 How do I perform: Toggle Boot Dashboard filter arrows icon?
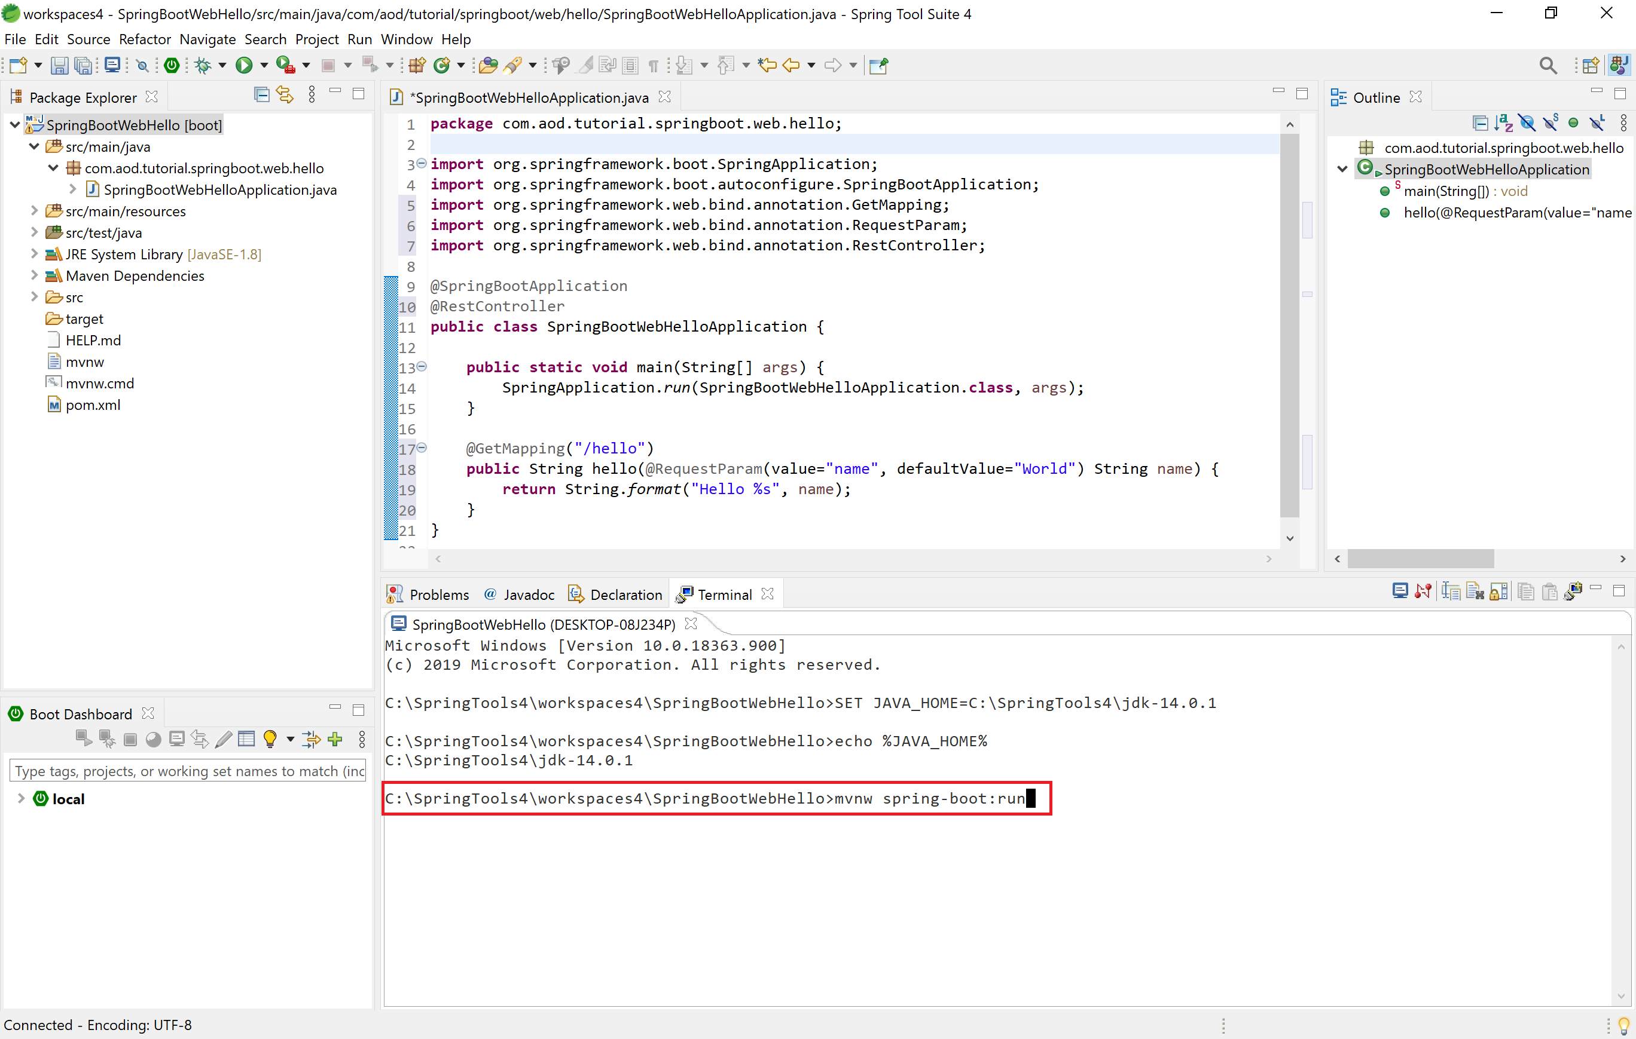click(311, 739)
